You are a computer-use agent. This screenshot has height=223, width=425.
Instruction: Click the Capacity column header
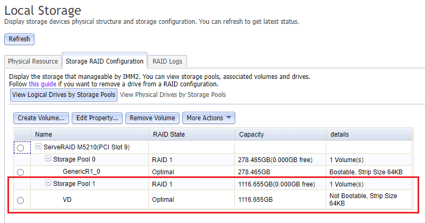pos(251,135)
